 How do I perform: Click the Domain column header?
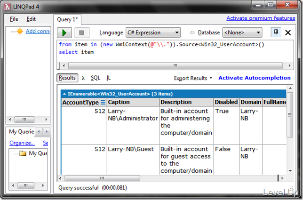(251, 102)
